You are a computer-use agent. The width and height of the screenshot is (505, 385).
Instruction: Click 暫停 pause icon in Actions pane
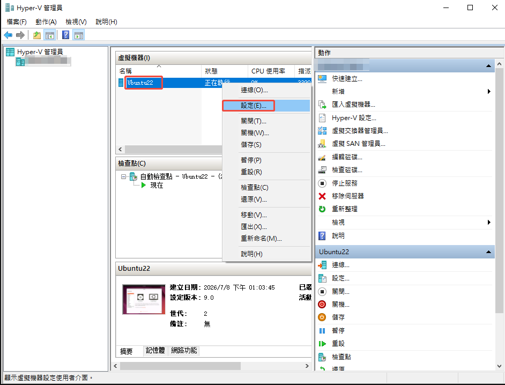pyautogui.click(x=322, y=330)
